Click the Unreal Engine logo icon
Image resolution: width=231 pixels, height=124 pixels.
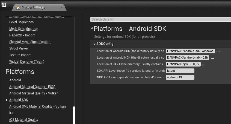coord(4,5)
